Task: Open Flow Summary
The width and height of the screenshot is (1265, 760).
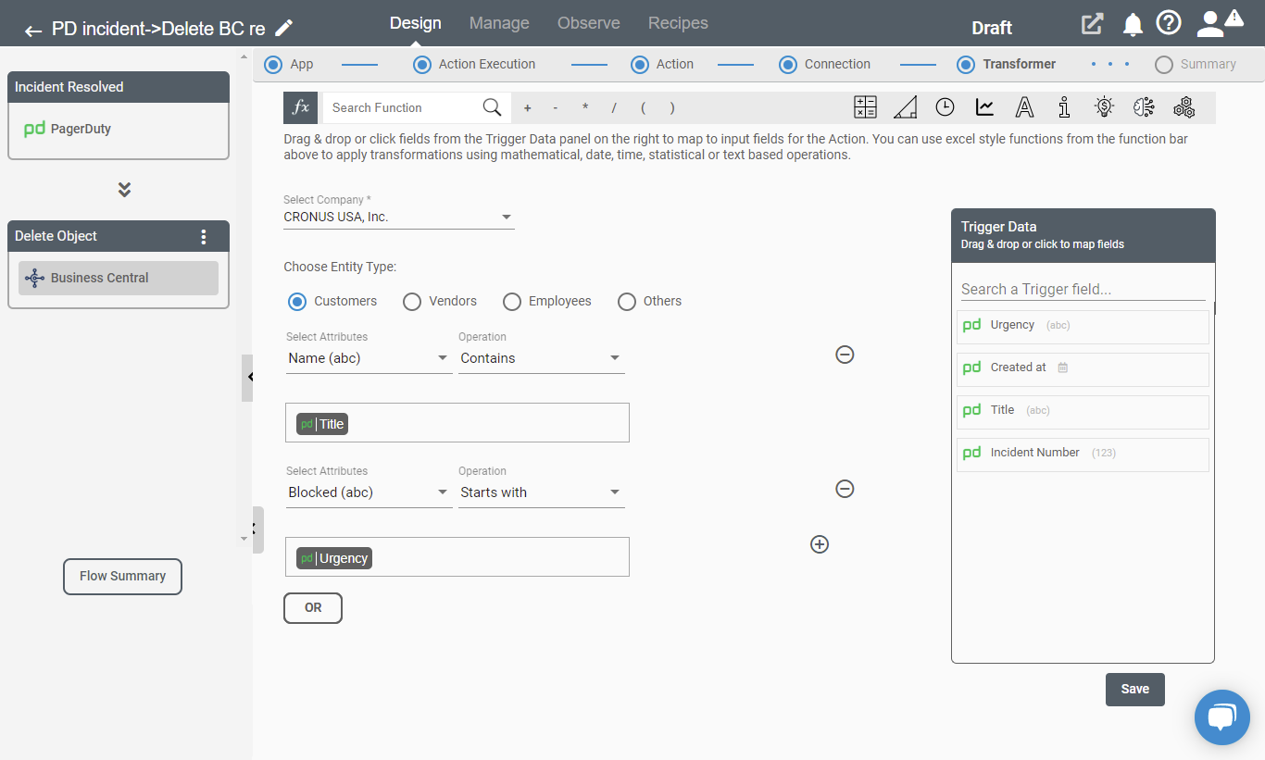Action: pos(122,576)
